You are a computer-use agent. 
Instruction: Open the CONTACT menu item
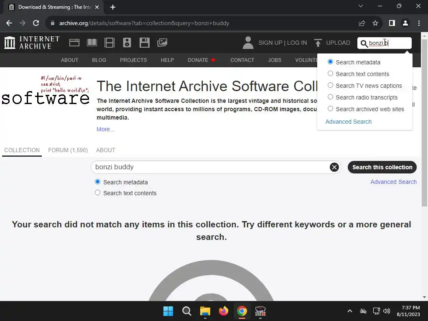pos(242,60)
